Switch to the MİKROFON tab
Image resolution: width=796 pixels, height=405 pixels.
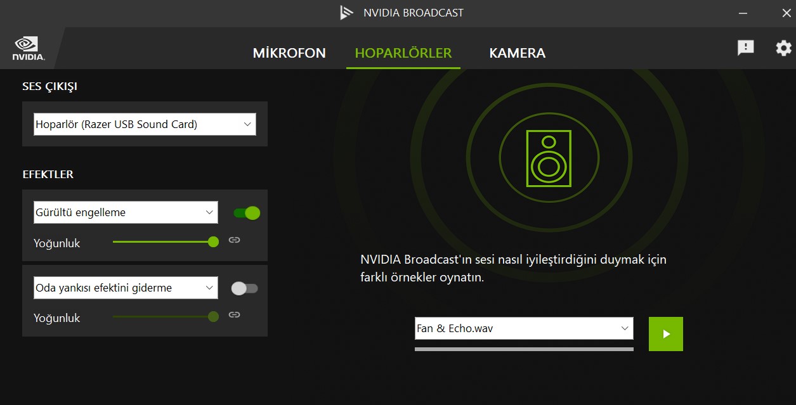(289, 53)
